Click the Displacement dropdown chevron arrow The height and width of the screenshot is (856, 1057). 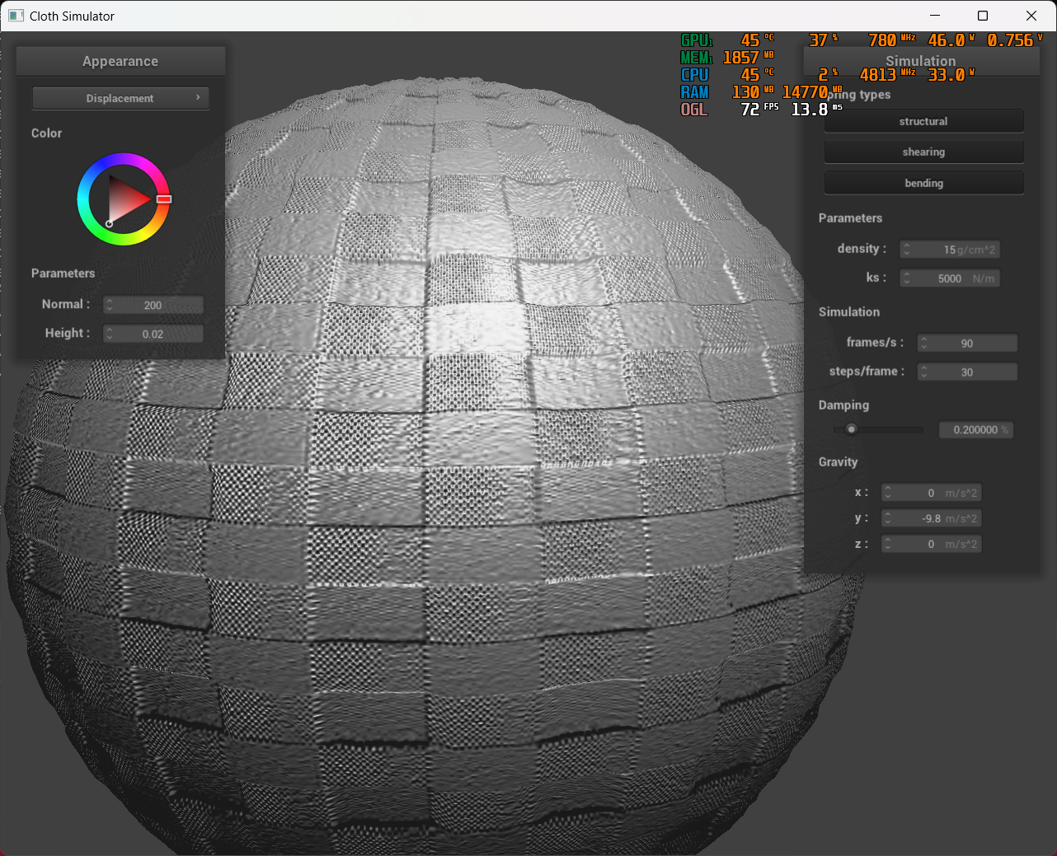coord(198,97)
